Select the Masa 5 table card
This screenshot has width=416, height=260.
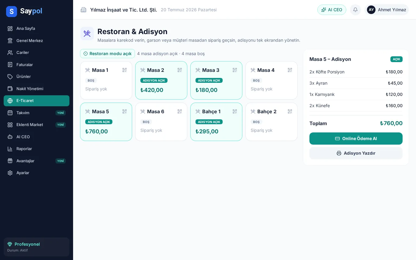[x=106, y=122]
